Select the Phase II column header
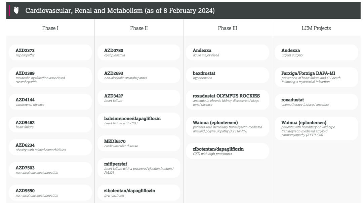 click(139, 28)
